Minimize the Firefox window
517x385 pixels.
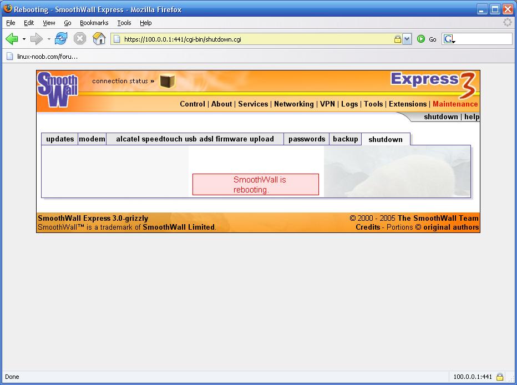pyautogui.click(x=481, y=9)
